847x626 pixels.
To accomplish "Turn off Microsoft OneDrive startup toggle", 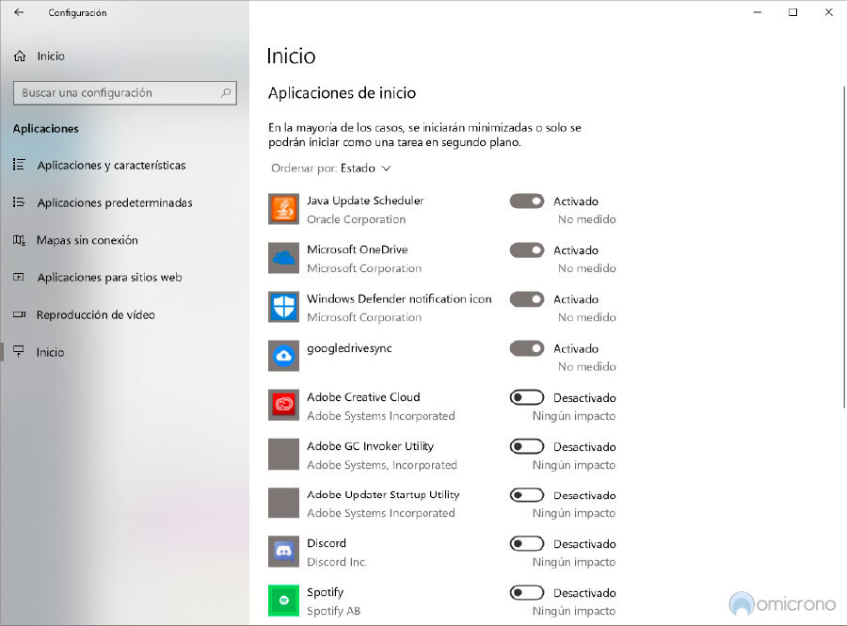I will tap(527, 250).
